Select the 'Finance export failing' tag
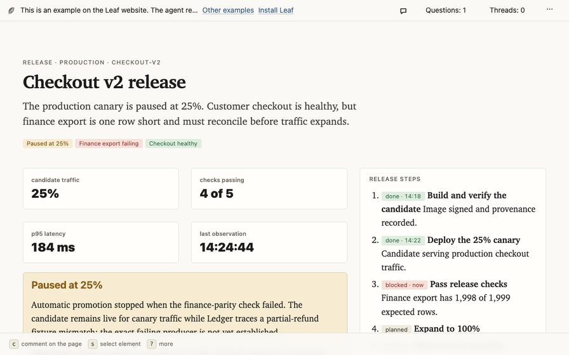Screen dimensions: 569x355 click(109, 143)
